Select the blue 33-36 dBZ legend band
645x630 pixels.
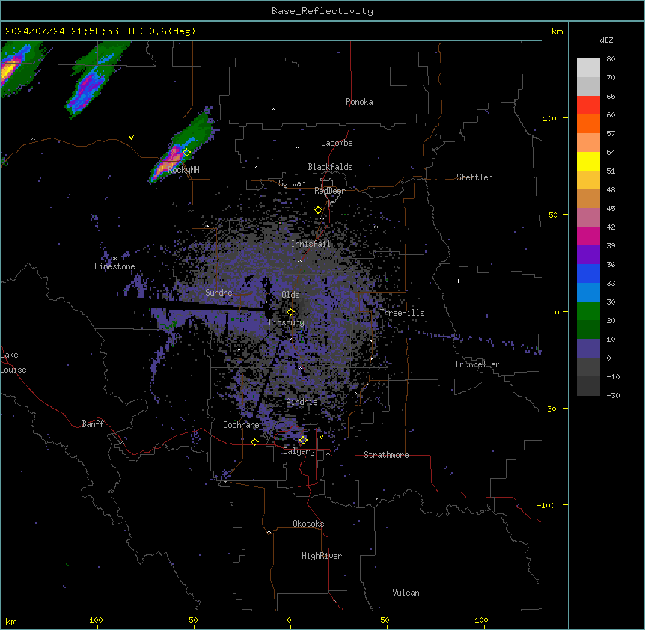(588, 273)
